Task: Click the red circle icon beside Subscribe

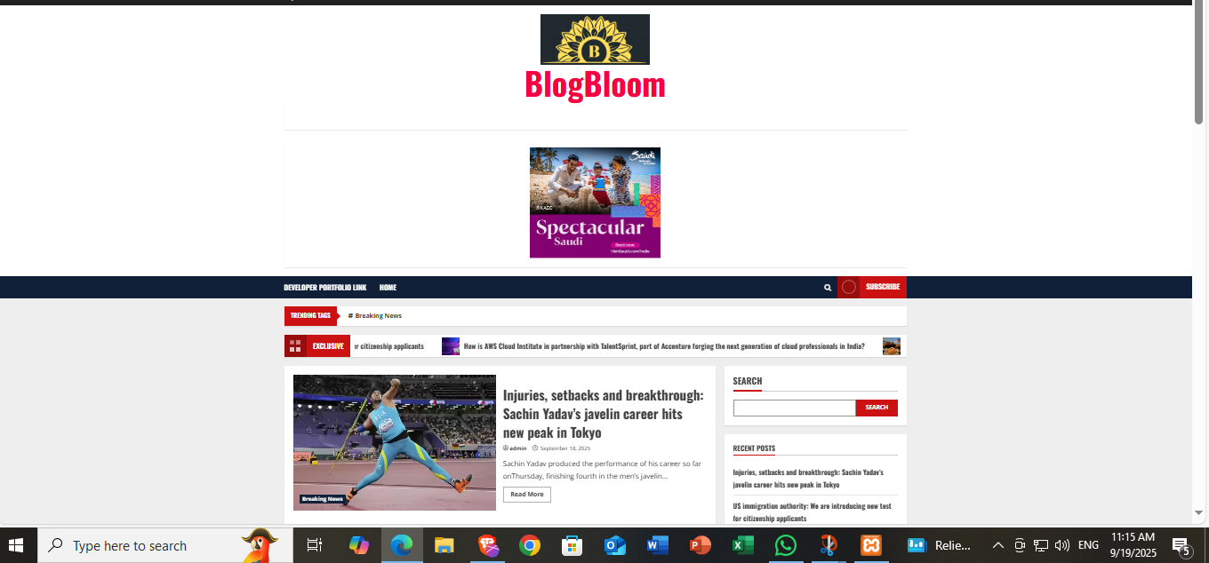Action: point(848,287)
